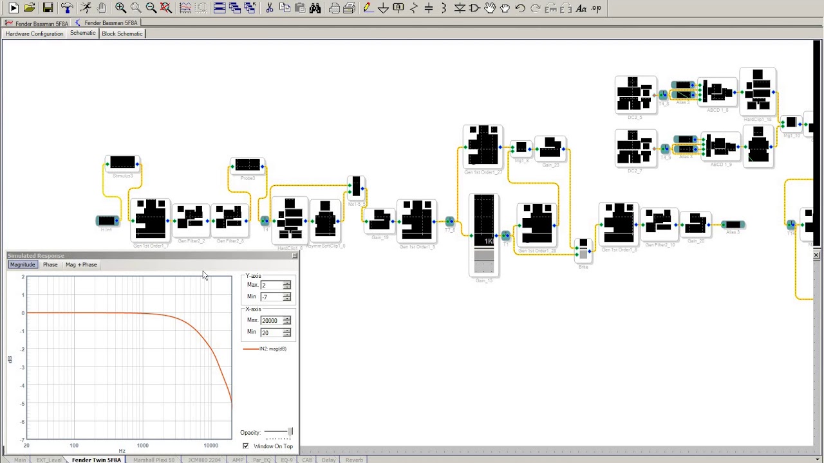This screenshot has height=463, width=824.
Task: Click X-axis Max value field
Action: [x=271, y=320]
